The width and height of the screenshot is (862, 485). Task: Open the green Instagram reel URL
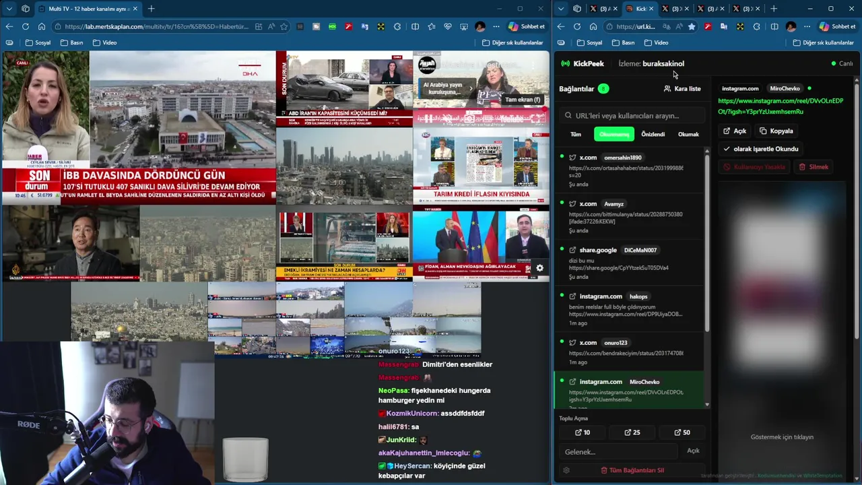pos(780,106)
